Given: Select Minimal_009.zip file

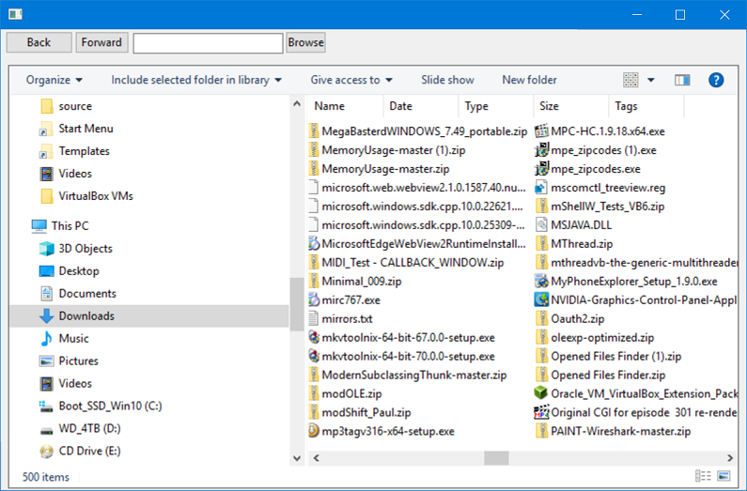Looking at the screenshot, I should pyautogui.click(x=355, y=282).
